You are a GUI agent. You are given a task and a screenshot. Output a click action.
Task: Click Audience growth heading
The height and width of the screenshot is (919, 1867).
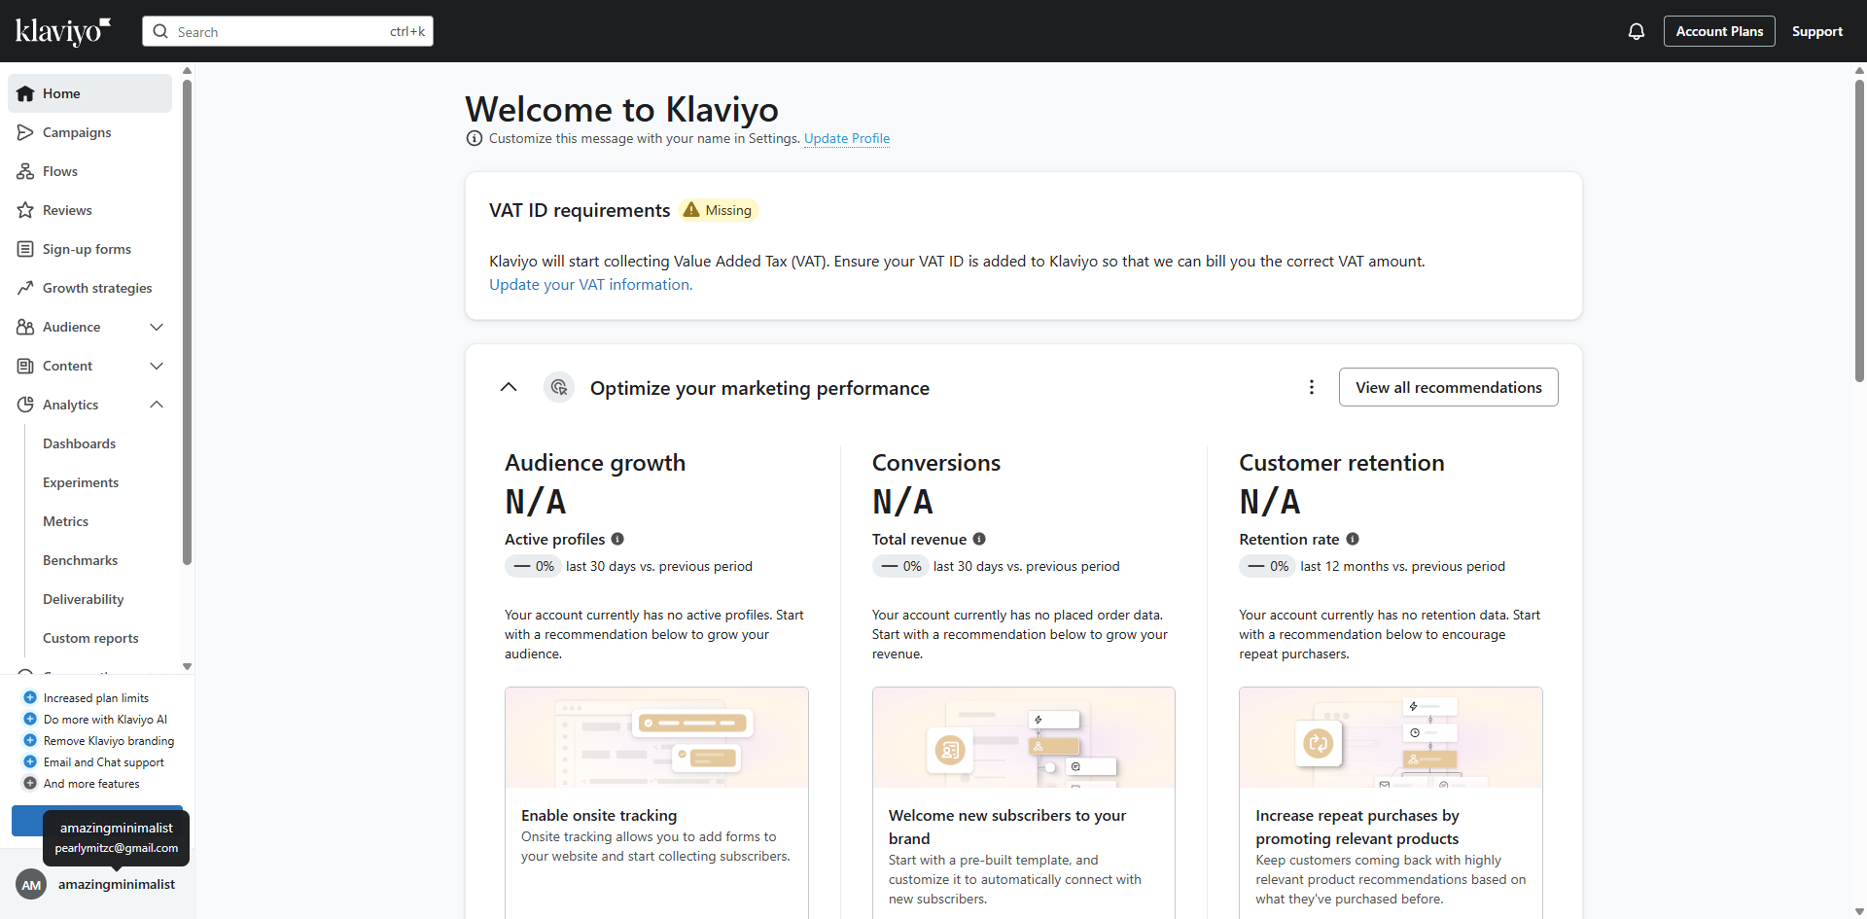tap(595, 463)
